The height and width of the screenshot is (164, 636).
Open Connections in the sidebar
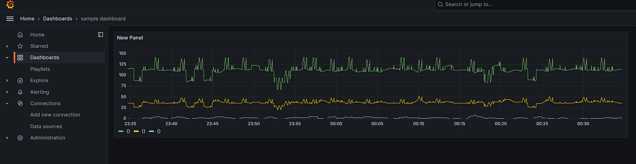coord(45,104)
